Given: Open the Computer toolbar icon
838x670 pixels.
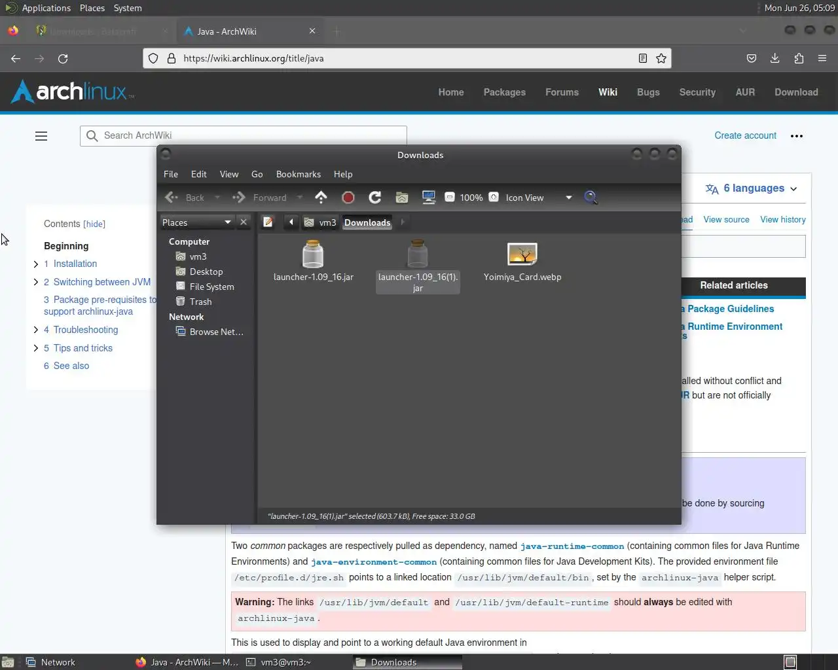Looking at the screenshot, I should point(429,197).
